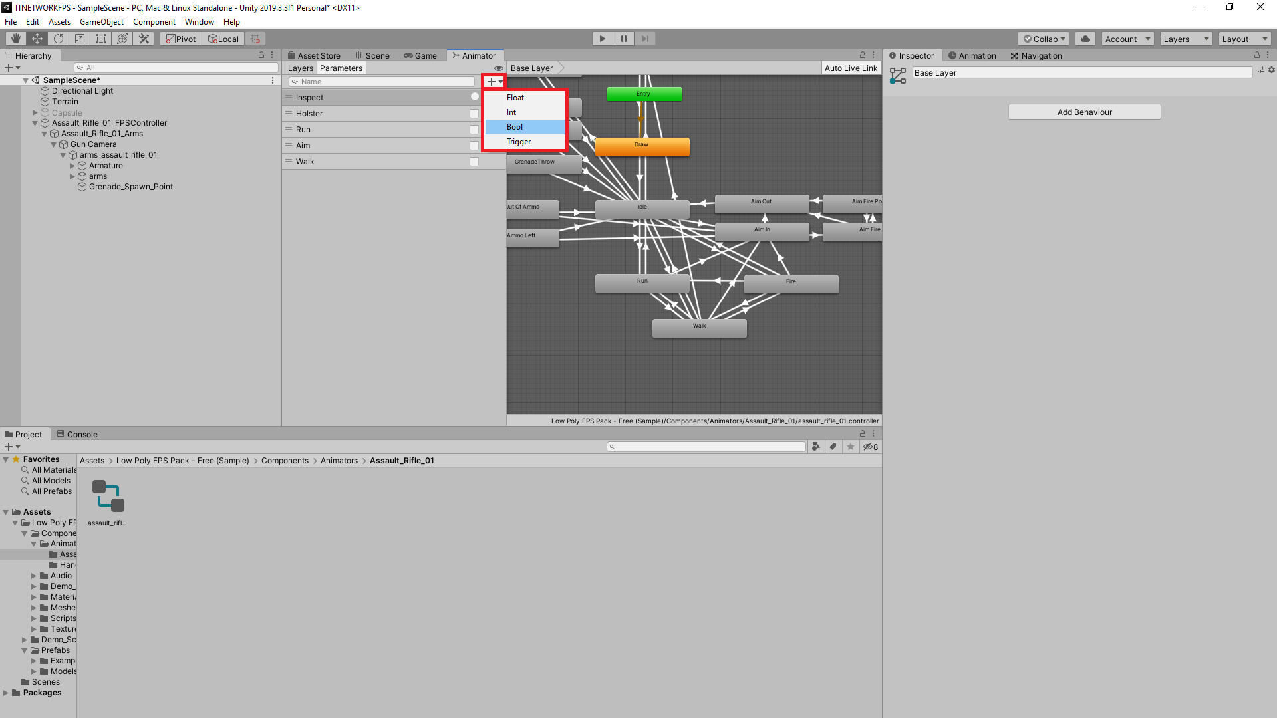This screenshot has height=718, width=1277.
Task: Open the Custom Editor Tools icon
Action: (x=144, y=38)
